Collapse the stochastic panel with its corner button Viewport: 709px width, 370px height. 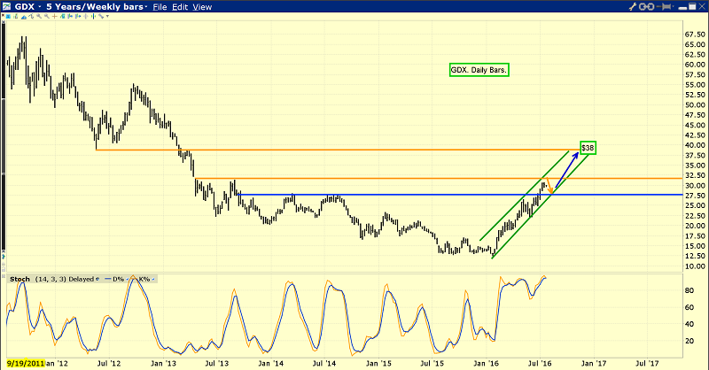(4, 276)
